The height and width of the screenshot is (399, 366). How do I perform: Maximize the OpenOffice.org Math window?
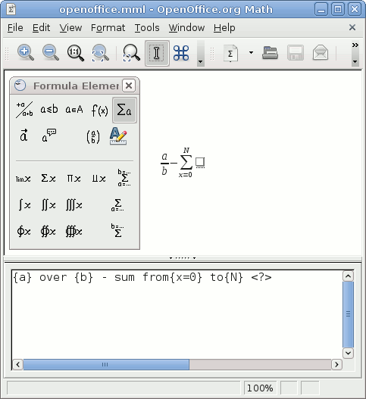point(338,9)
